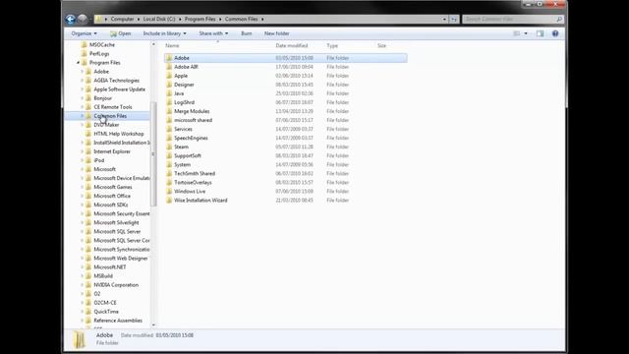This screenshot has width=629, height=354.
Task: Click Computer in the address breadcrumb
Action: pyautogui.click(x=122, y=19)
